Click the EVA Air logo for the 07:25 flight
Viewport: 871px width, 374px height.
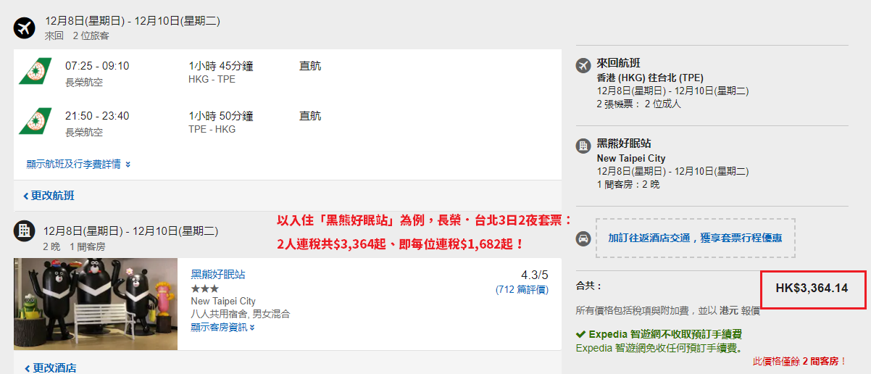point(36,71)
